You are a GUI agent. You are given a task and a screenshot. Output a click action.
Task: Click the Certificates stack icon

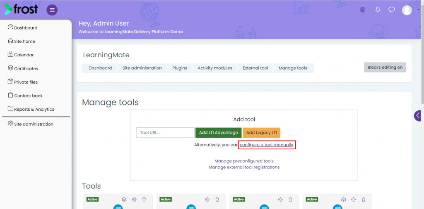(x=10, y=68)
